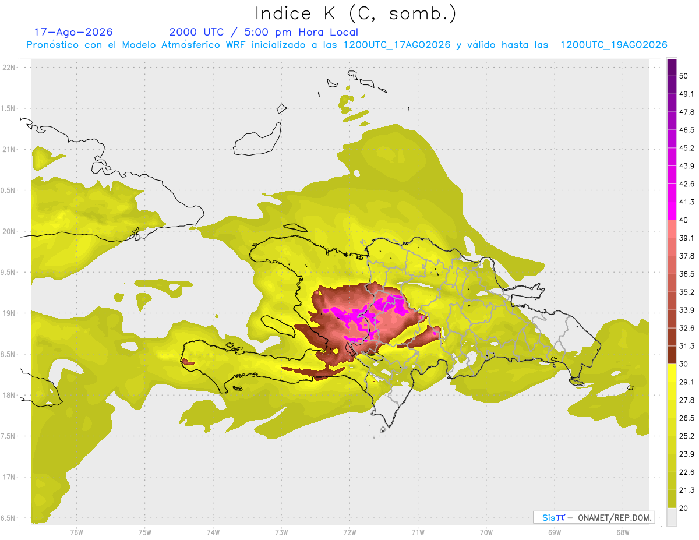Click the legend value '40'
The height and width of the screenshot is (540, 699).
[684, 220]
